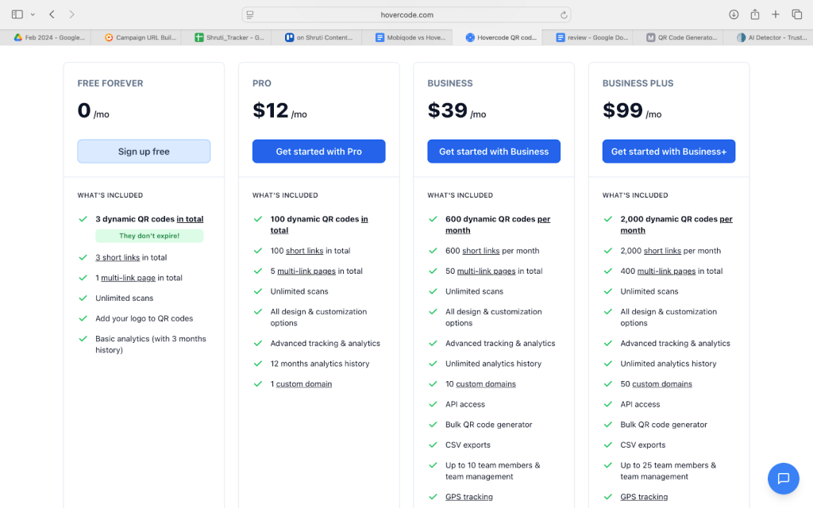
Task: Open the Safari downloads icon
Action: tap(734, 14)
